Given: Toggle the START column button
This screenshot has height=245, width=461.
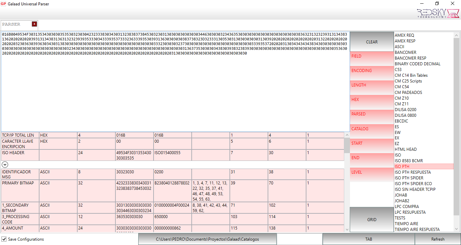Looking at the screenshot, I should click(x=372, y=145).
